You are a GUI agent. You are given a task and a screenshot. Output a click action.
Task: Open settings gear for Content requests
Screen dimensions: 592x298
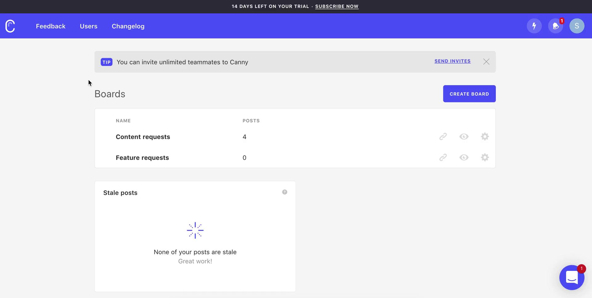pos(484,137)
